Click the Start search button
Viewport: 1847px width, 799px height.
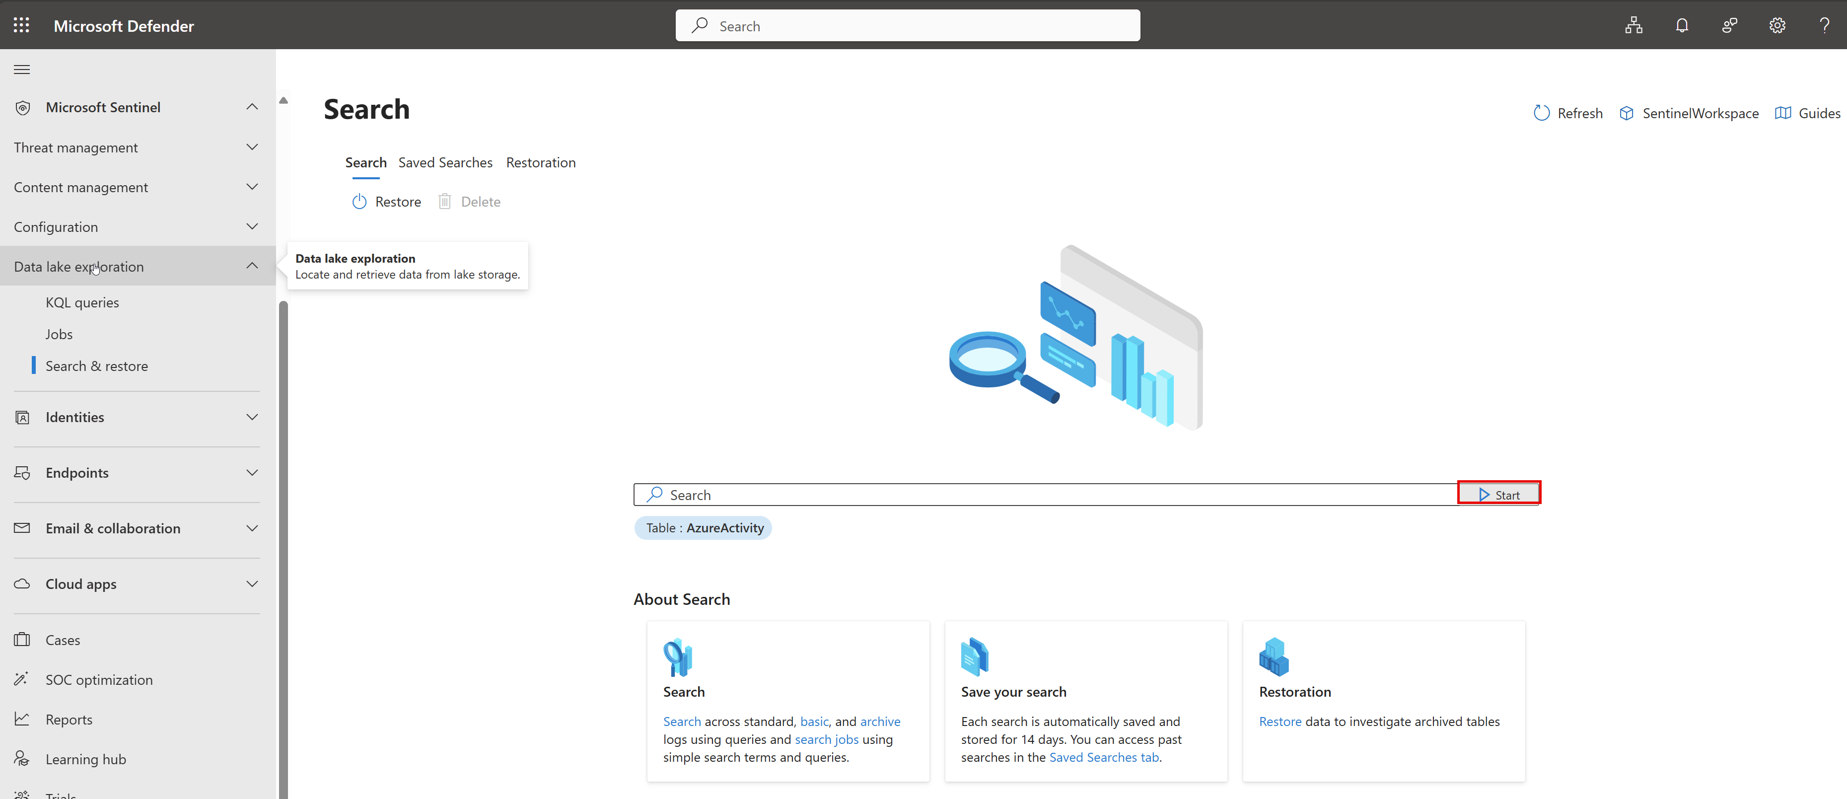point(1498,494)
